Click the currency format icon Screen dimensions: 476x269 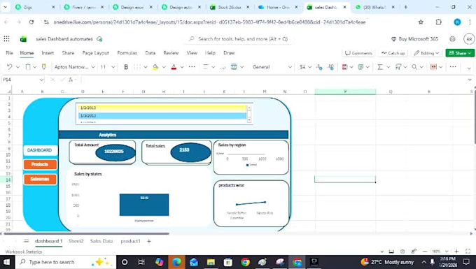pyautogui.click(x=302, y=67)
